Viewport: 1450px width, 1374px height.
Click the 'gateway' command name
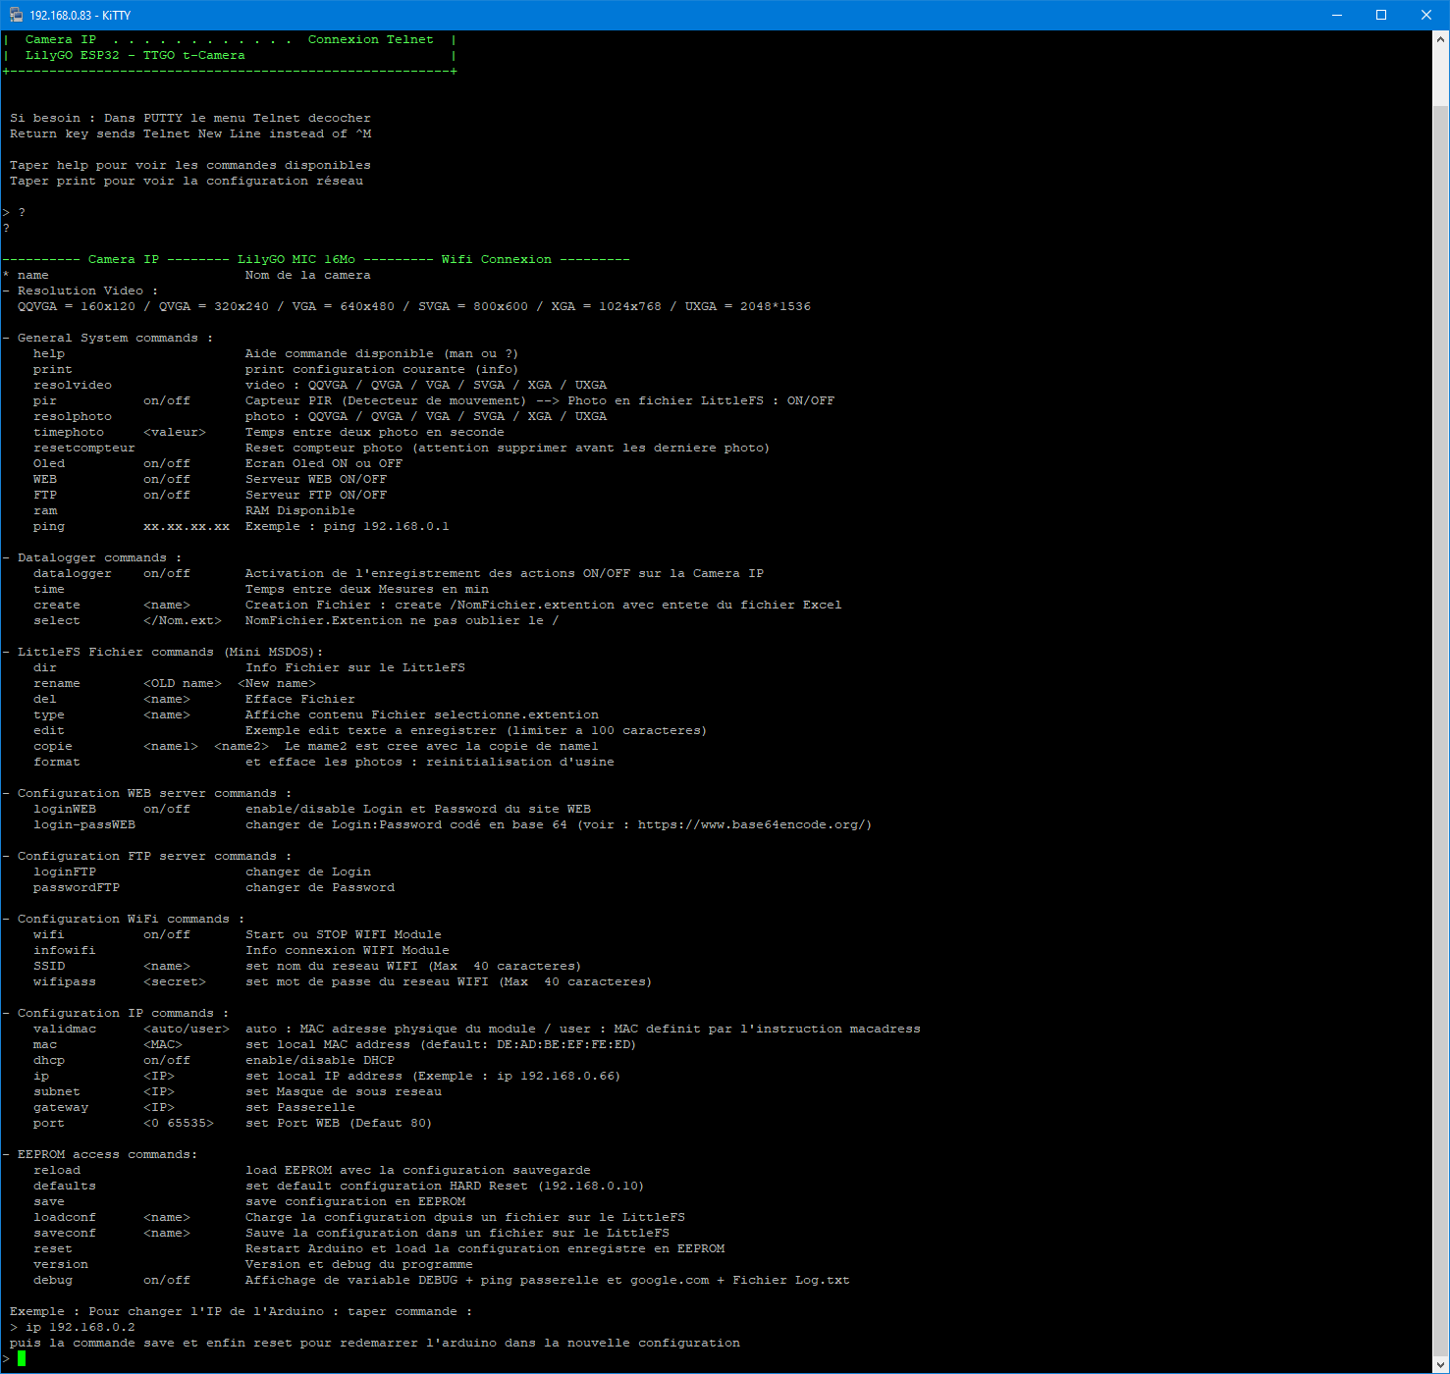click(61, 1107)
